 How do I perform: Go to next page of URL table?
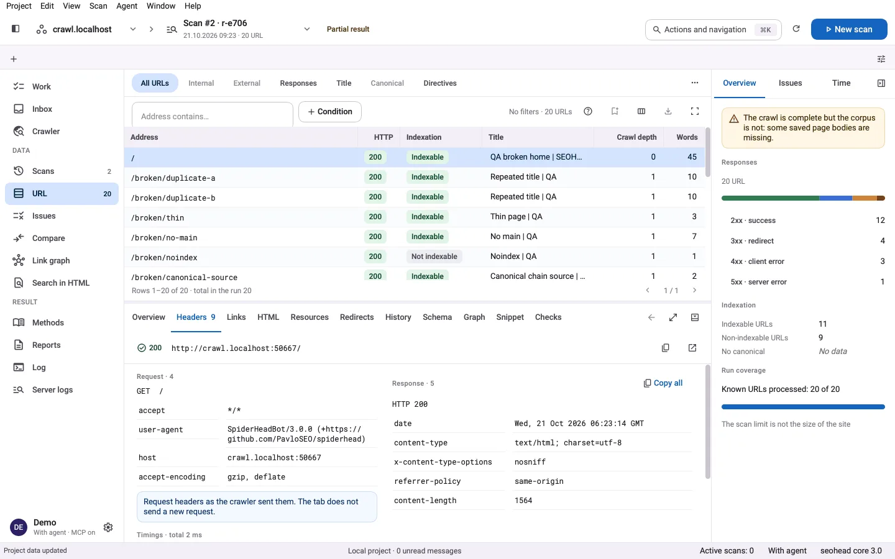coord(695,290)
